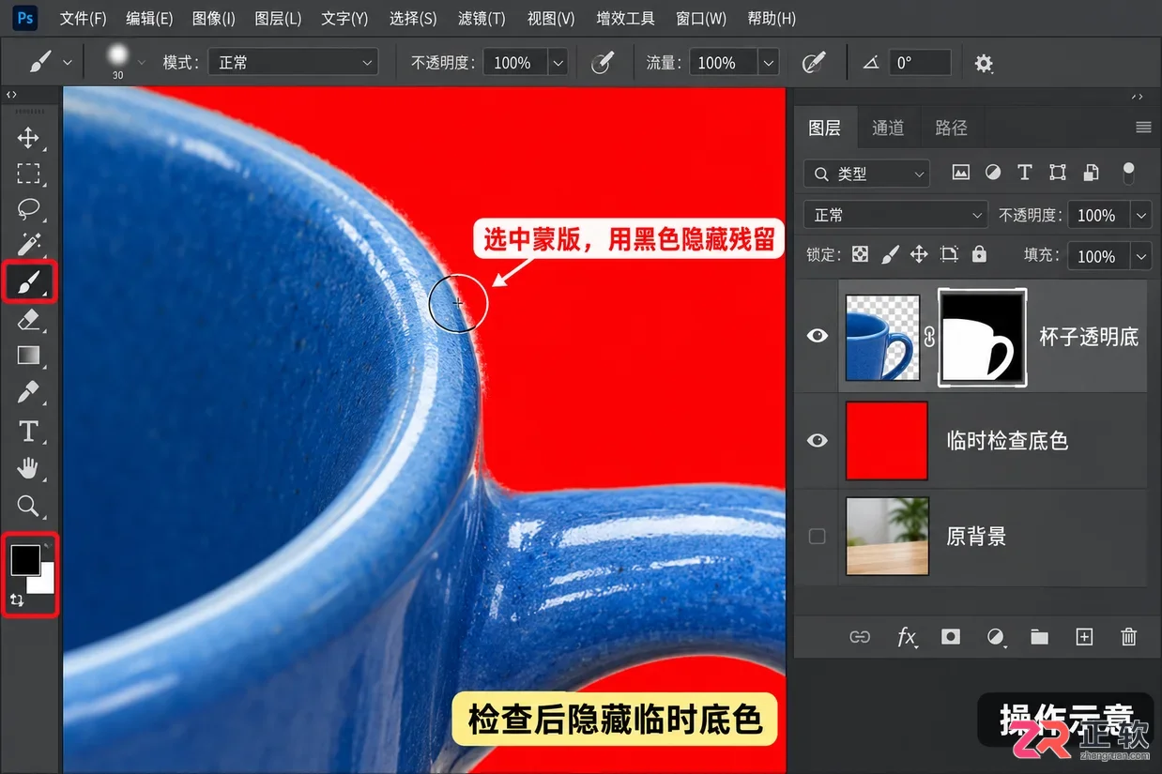
Task: Hide the 临时检查底色 layer
Action: pos(818,440)
